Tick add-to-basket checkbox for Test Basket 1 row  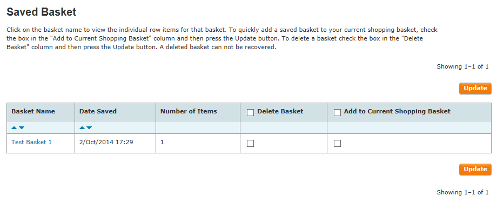(337, 144)
